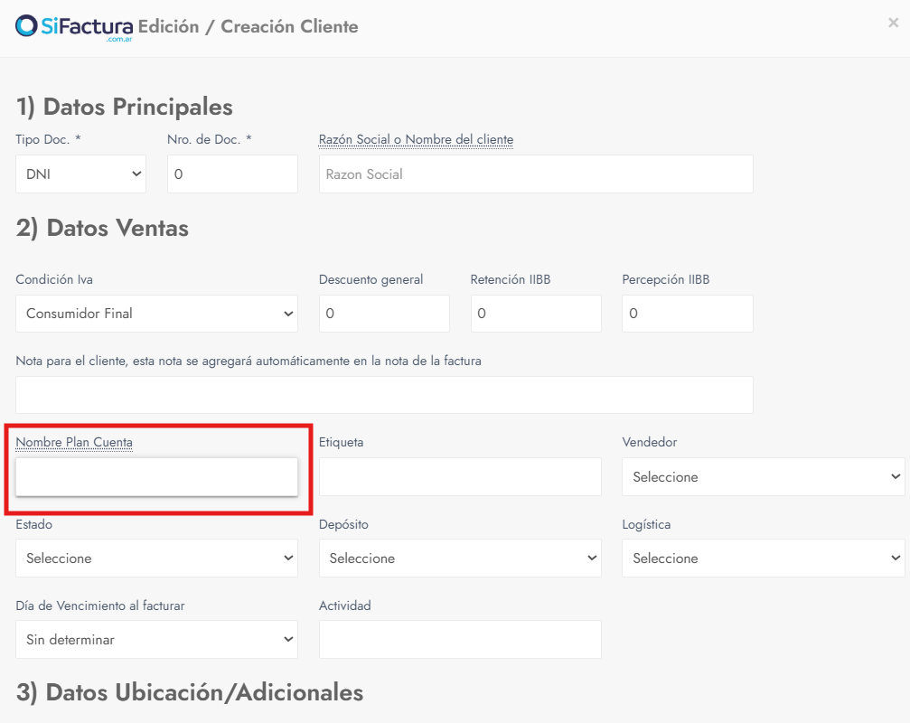This screenshot has height=723, width=910.
Task: Click the Actividad input field
Action: point(460,640)
